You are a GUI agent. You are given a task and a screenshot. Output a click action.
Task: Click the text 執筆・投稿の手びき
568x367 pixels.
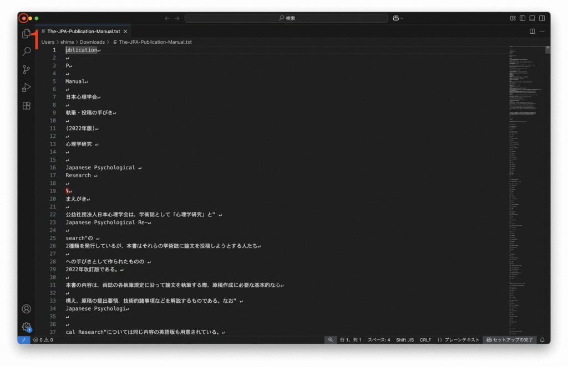click(89, 112)
